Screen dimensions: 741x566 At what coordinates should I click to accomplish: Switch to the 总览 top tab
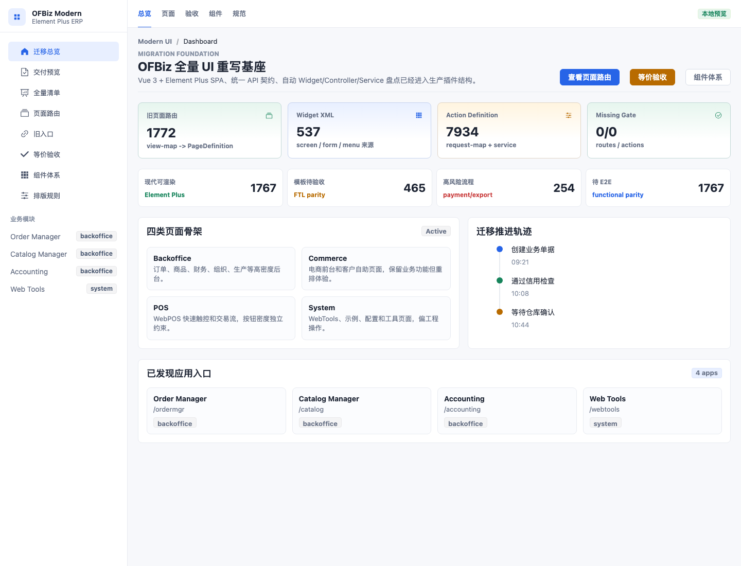145,14
